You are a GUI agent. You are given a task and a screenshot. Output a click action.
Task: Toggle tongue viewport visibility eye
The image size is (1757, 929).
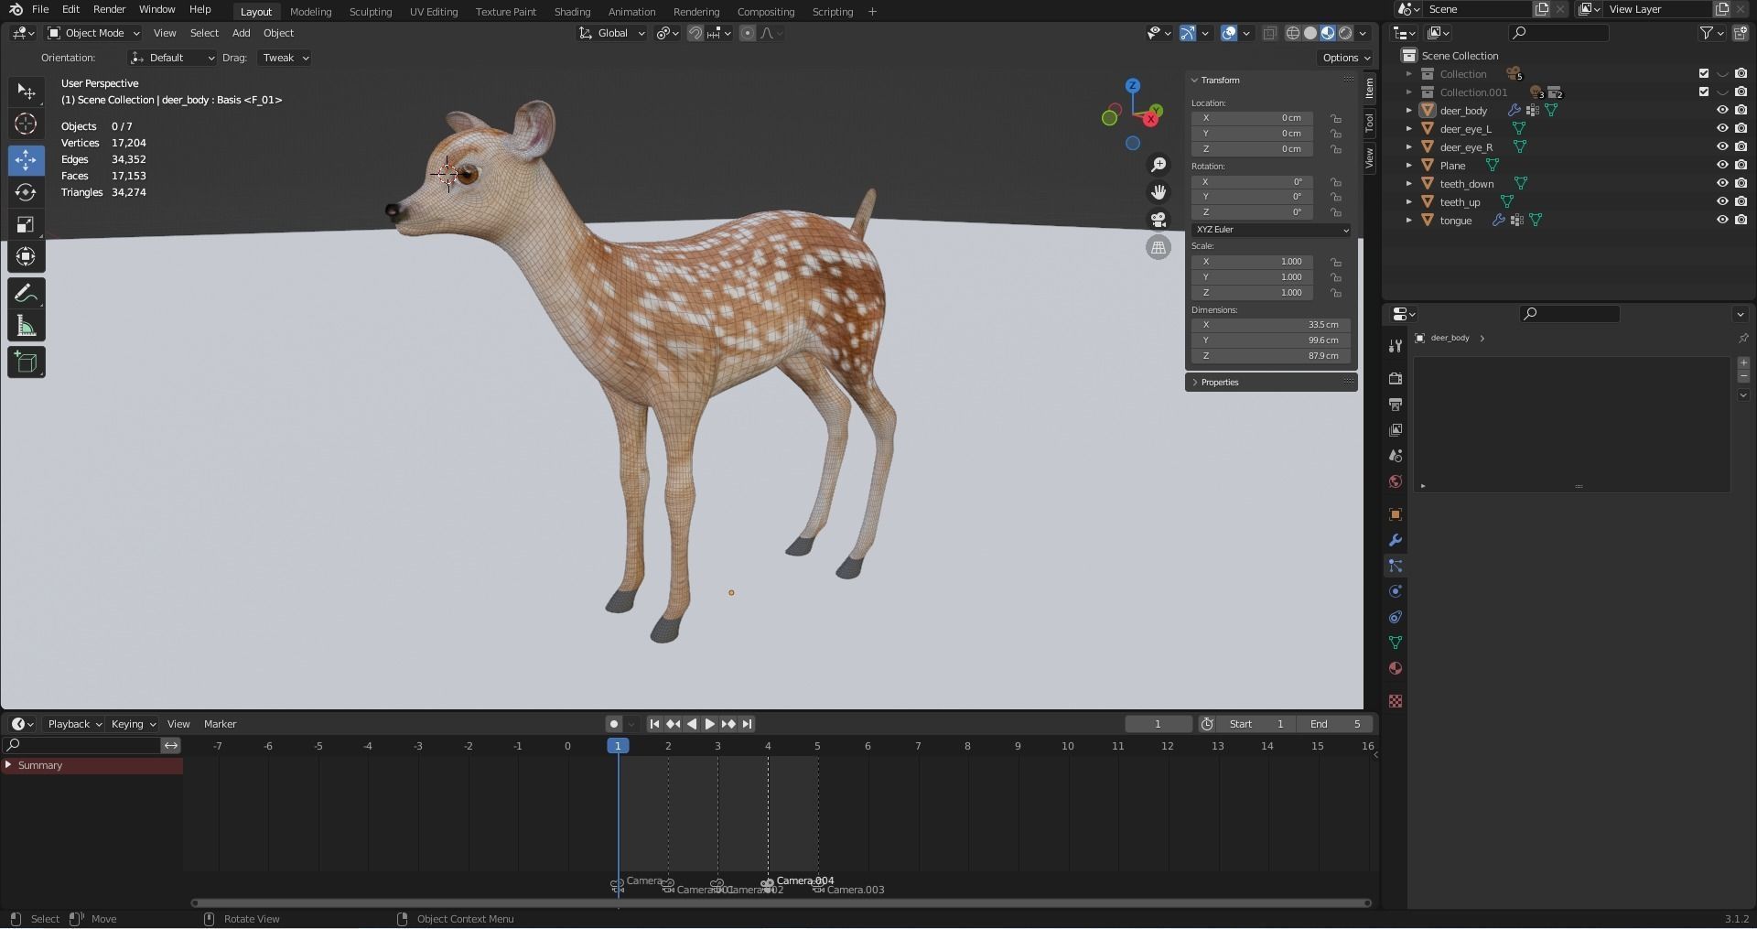tap(1722, 221)
